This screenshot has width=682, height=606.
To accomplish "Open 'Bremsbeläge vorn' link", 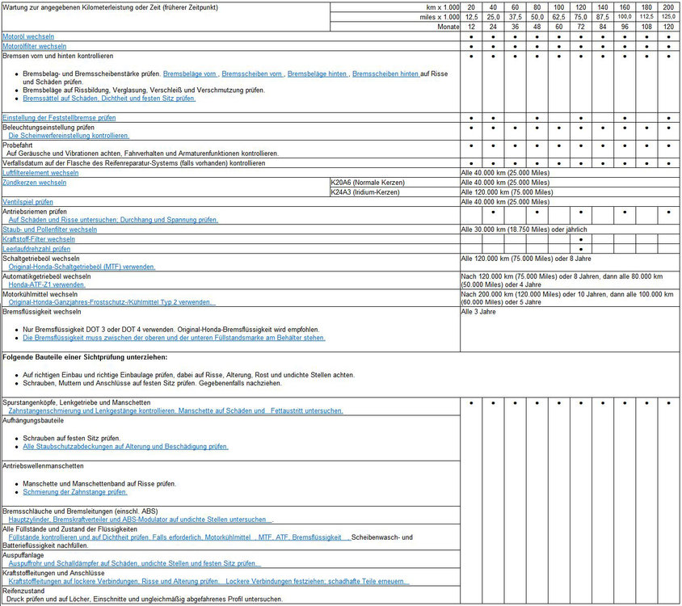I will 190,74.
